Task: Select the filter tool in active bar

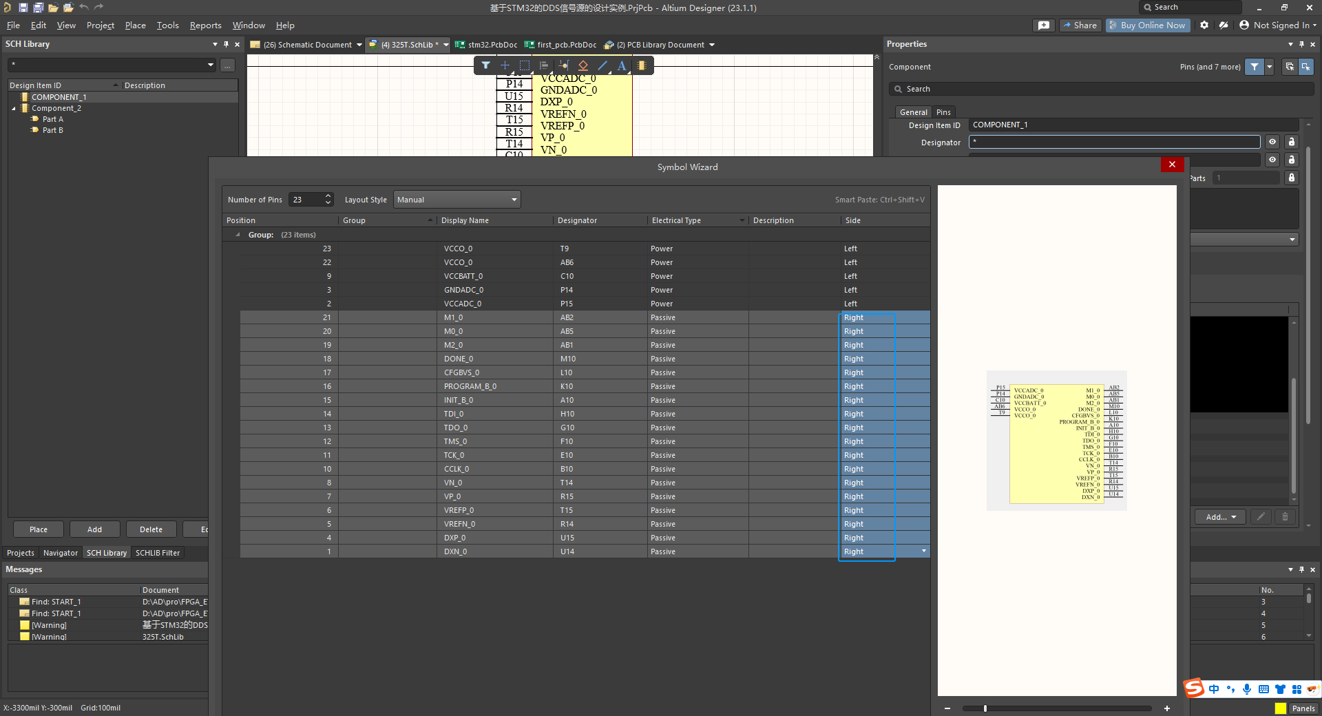Action: pyautogui.click(x=485, y=65)
